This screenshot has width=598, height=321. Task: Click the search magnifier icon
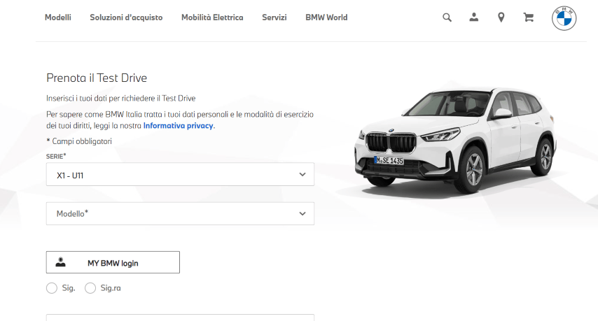(447, 17)
